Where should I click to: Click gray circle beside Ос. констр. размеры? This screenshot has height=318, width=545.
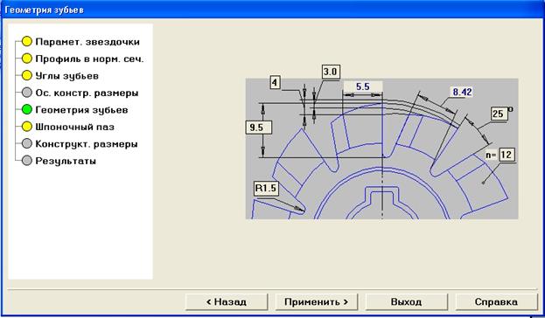[x=27, y=93]
